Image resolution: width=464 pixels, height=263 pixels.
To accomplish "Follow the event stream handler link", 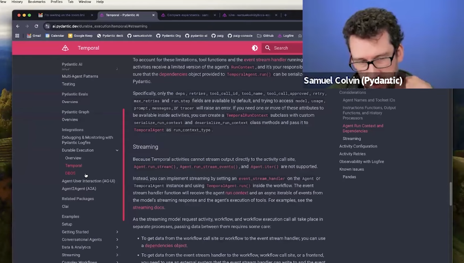I will tap(265, 59).
